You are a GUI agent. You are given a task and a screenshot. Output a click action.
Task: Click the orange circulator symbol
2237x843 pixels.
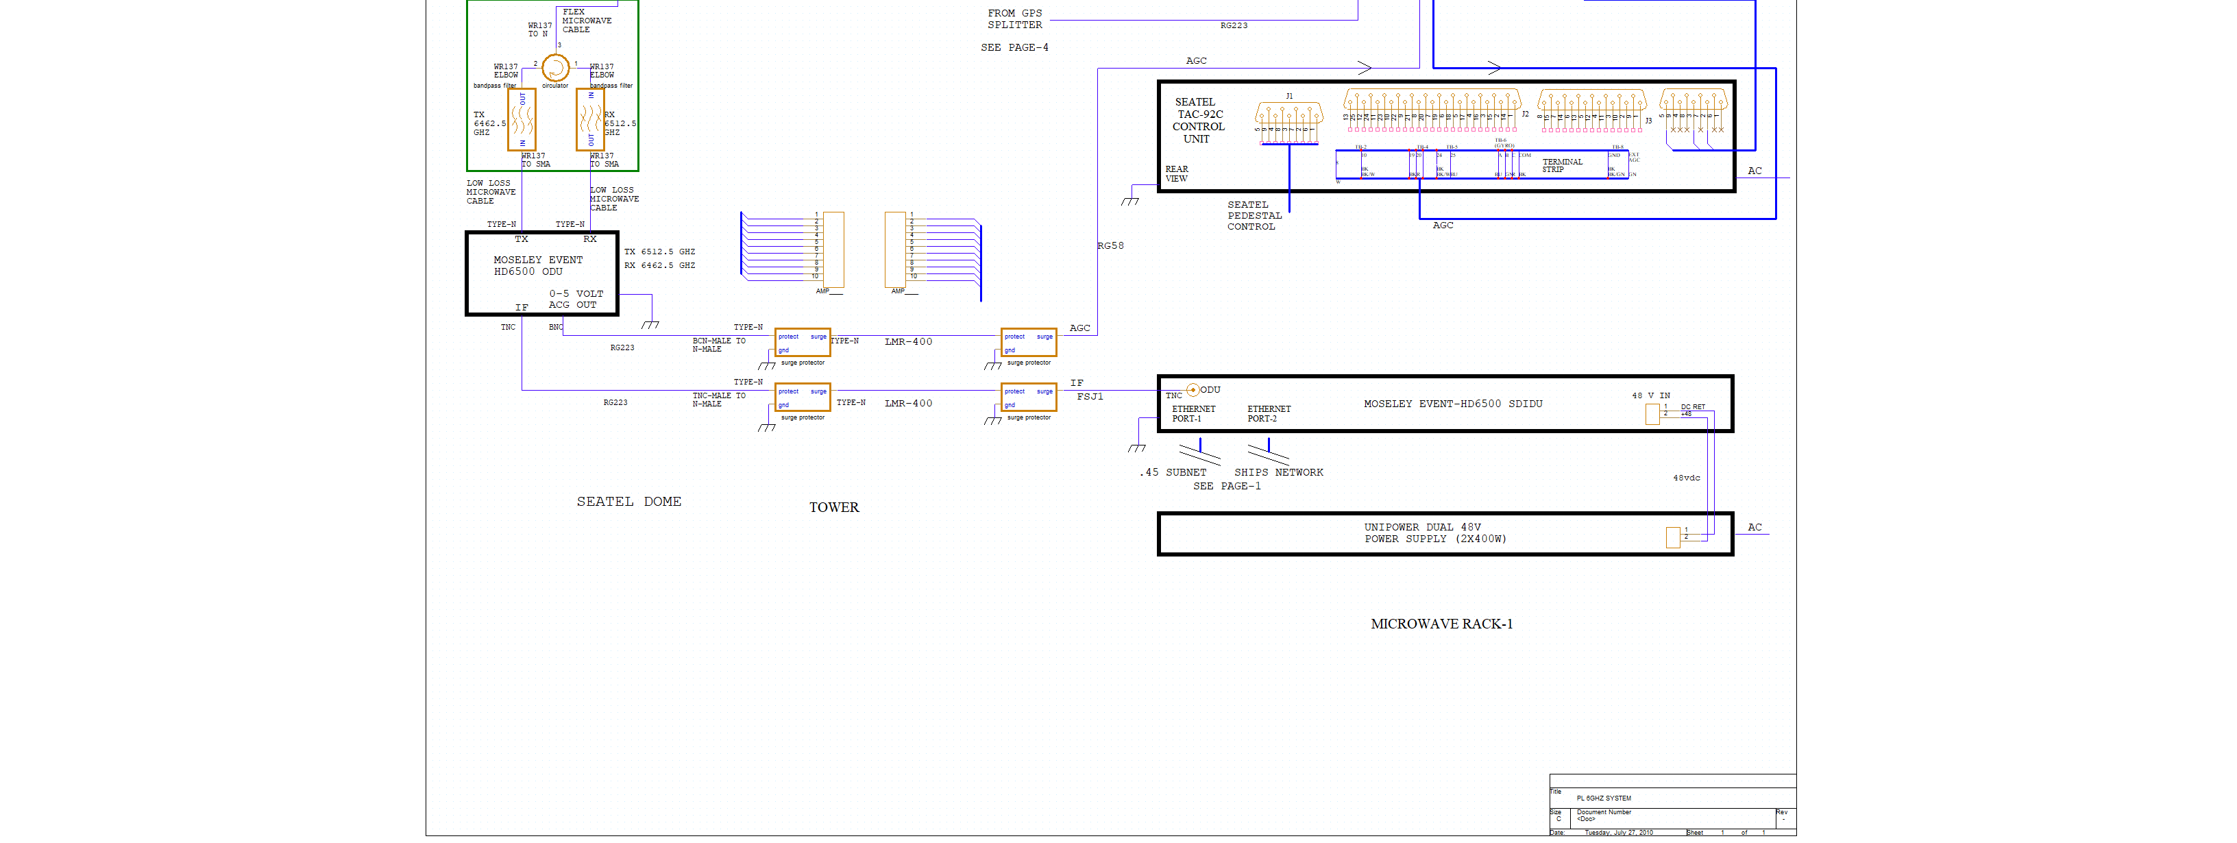555,68
